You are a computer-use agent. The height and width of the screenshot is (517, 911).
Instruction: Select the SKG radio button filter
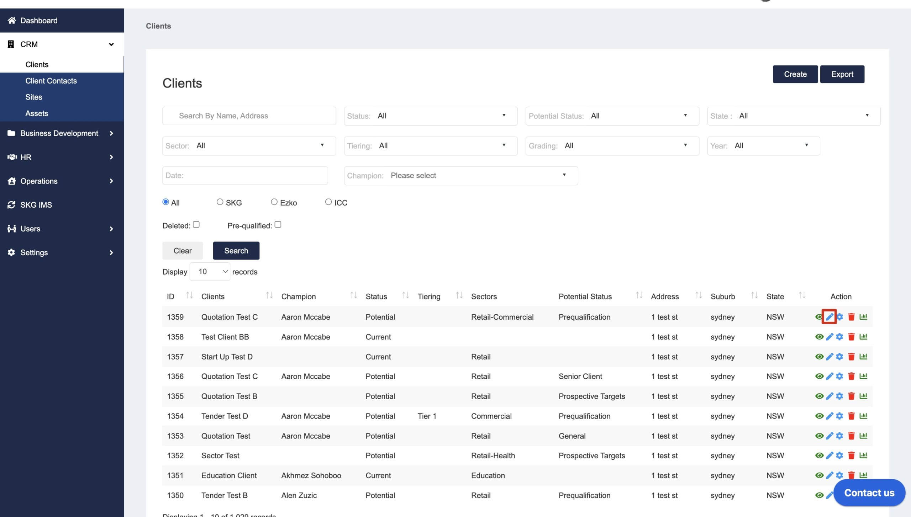(220, 202)
